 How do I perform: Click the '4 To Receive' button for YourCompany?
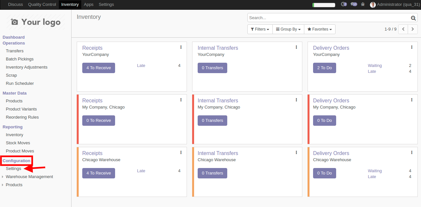[x=99, y=68]
